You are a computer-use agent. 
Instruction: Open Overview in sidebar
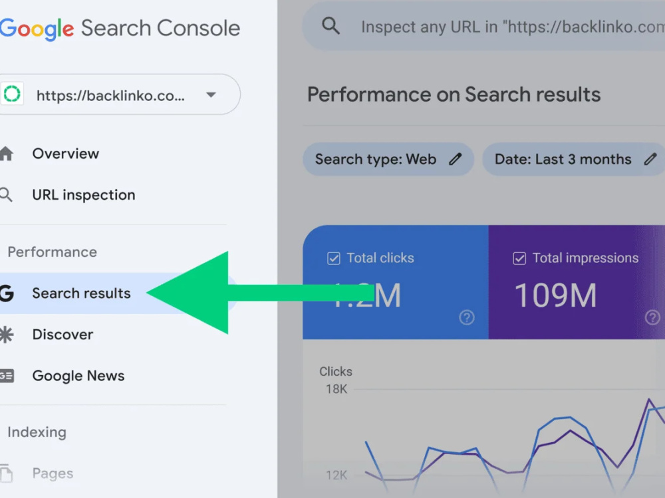(66, 153)
